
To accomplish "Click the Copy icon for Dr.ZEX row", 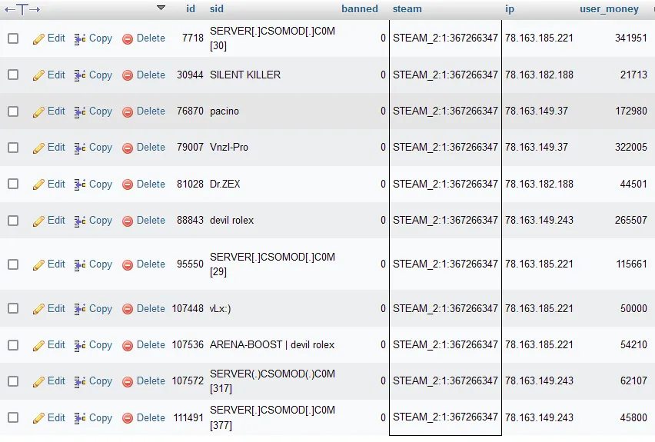I will tap(80, 184).
